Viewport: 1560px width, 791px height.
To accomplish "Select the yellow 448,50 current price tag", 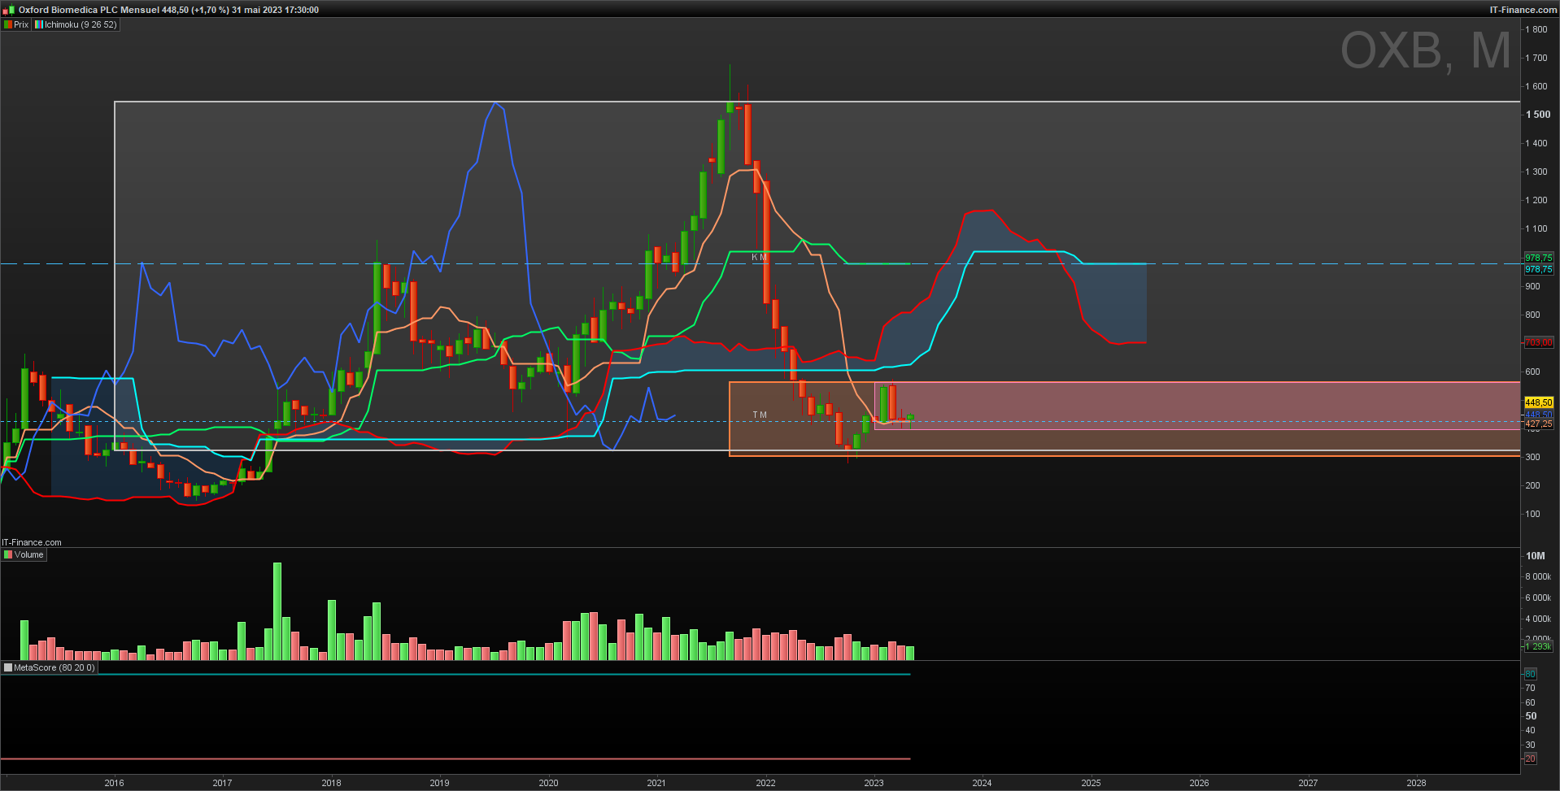I will (1539, 402).
